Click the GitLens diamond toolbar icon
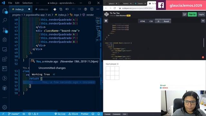 click(55, 9)
